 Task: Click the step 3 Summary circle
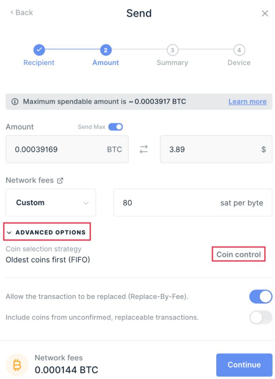coord(173,50)
